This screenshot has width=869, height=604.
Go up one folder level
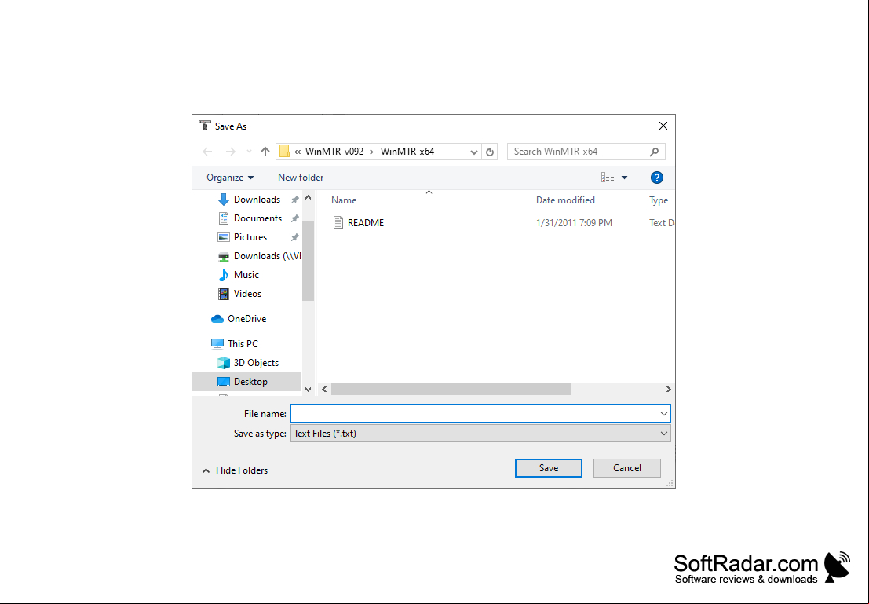pyautogui.click(x=265, y=152)
